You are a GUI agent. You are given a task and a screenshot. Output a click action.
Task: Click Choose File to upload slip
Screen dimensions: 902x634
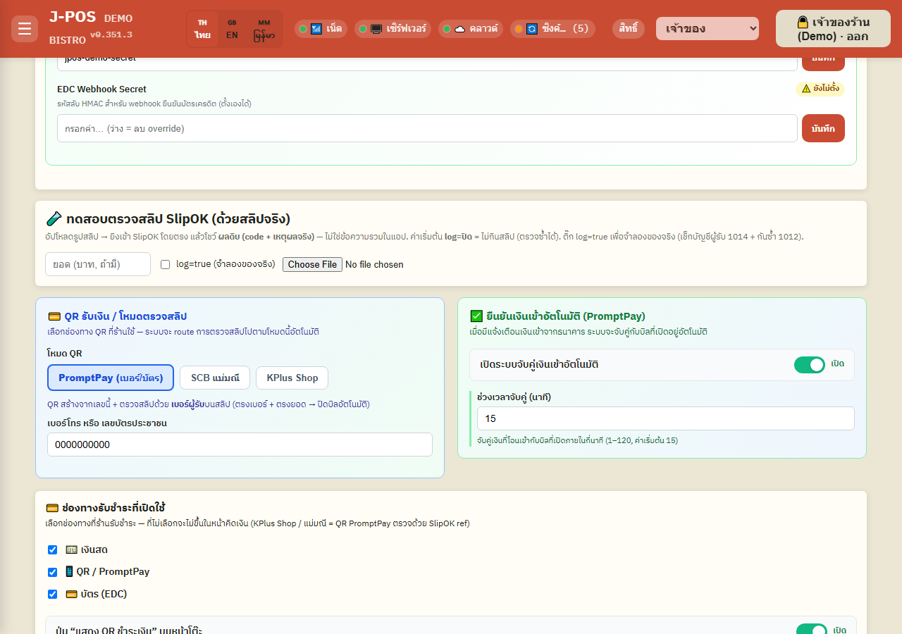point(312,264)
